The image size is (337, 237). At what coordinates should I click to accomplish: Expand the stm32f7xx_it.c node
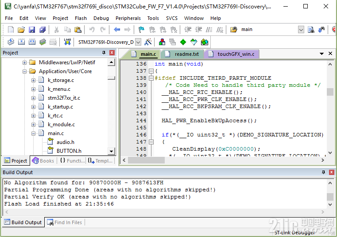33,98
